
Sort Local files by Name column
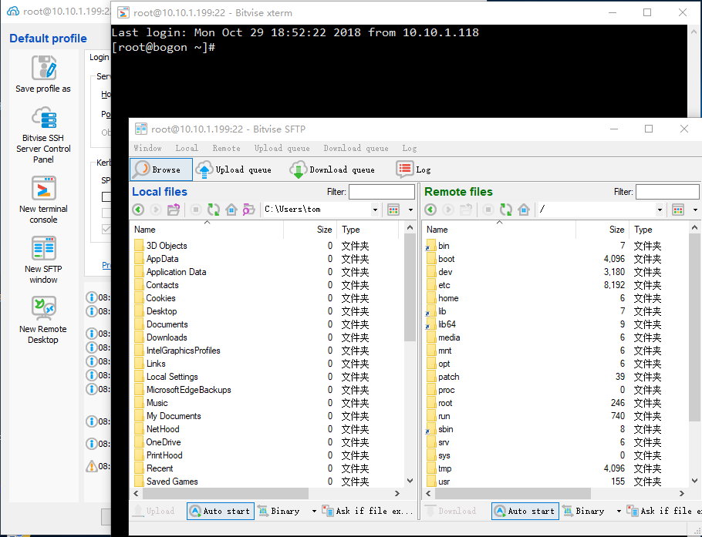pyautogui.click(x=208, y=230)
